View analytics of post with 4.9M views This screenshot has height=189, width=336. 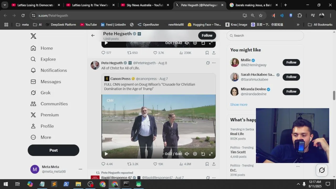tap(185, 164)
